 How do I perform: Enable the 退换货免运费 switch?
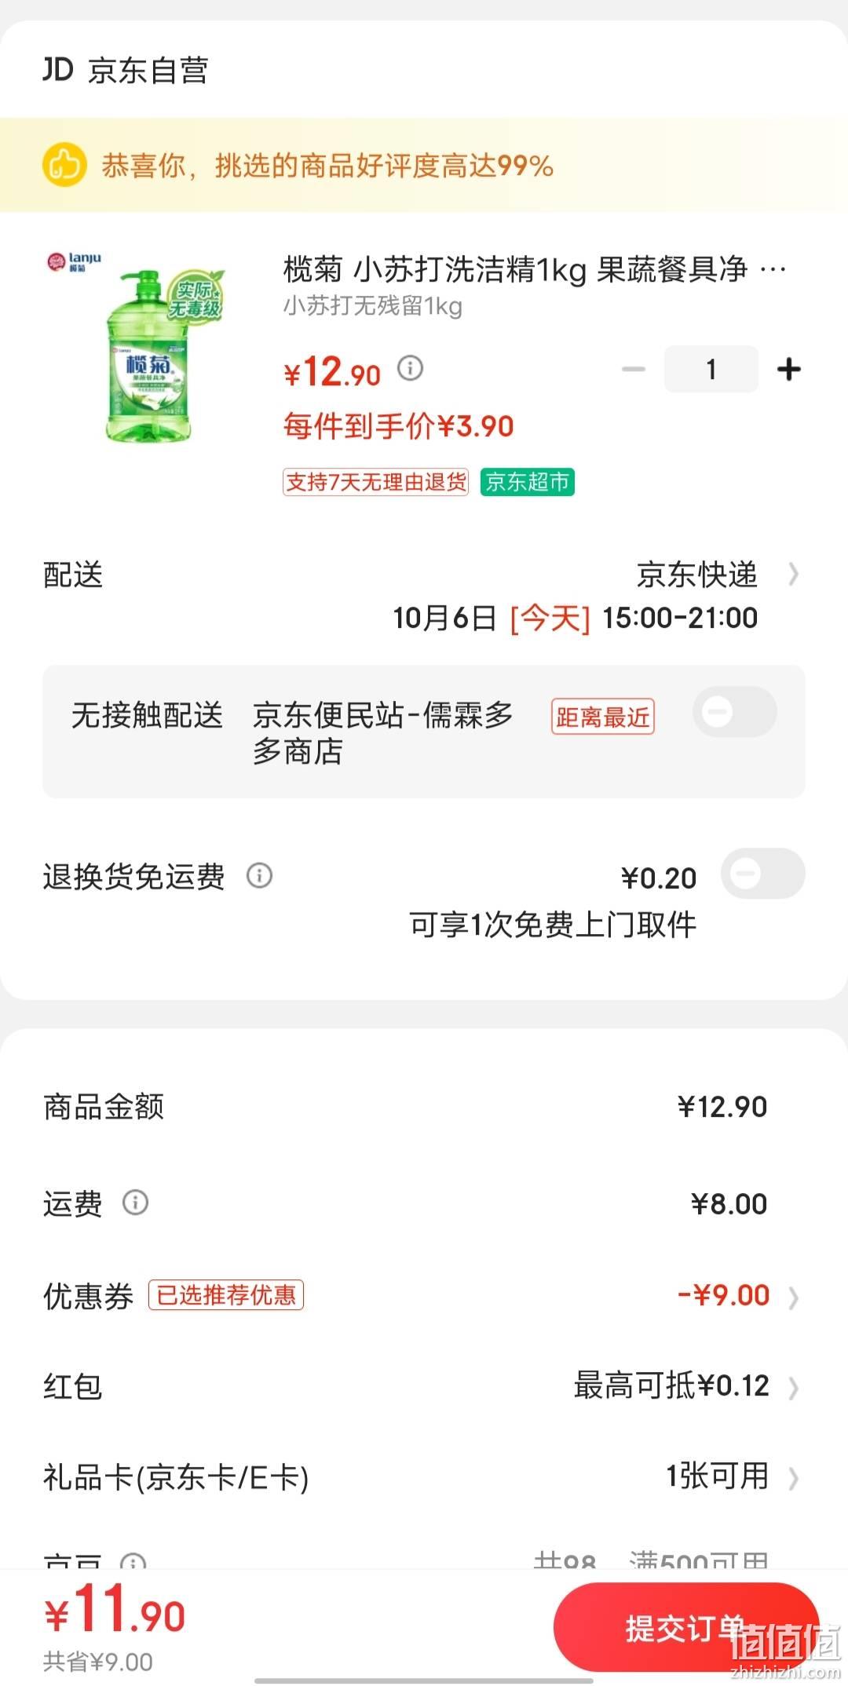pos(763,874)
